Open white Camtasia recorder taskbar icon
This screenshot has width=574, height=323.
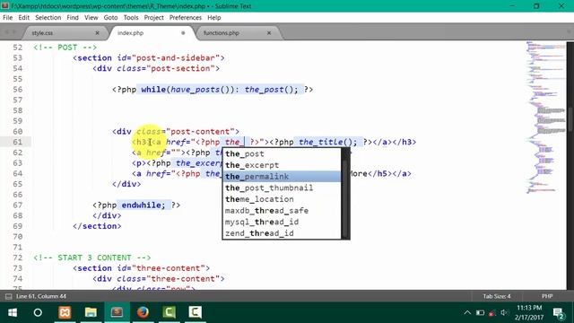(196, 313)
